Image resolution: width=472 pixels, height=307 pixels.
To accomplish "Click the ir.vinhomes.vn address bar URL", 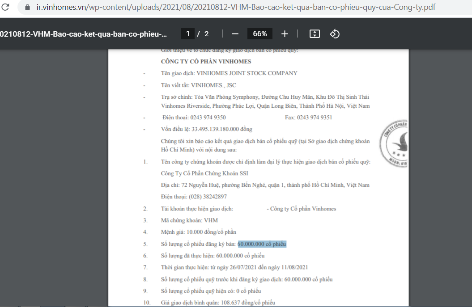I will pos(236,8).
